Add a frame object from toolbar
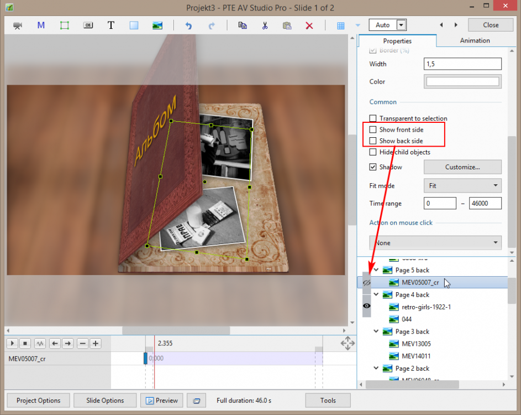 pos(65,25)
